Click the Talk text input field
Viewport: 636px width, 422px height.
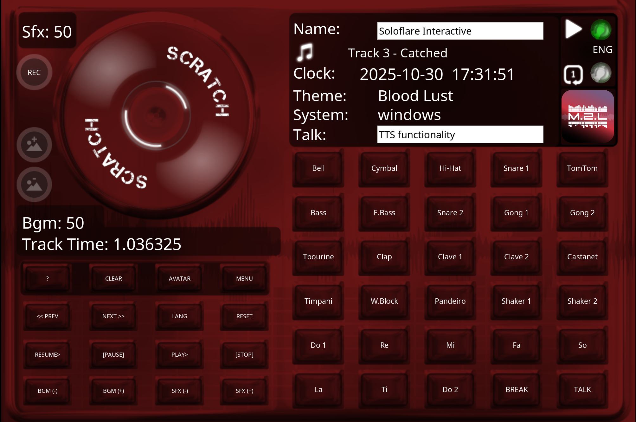pyautogui.click(x=460, y=135)
